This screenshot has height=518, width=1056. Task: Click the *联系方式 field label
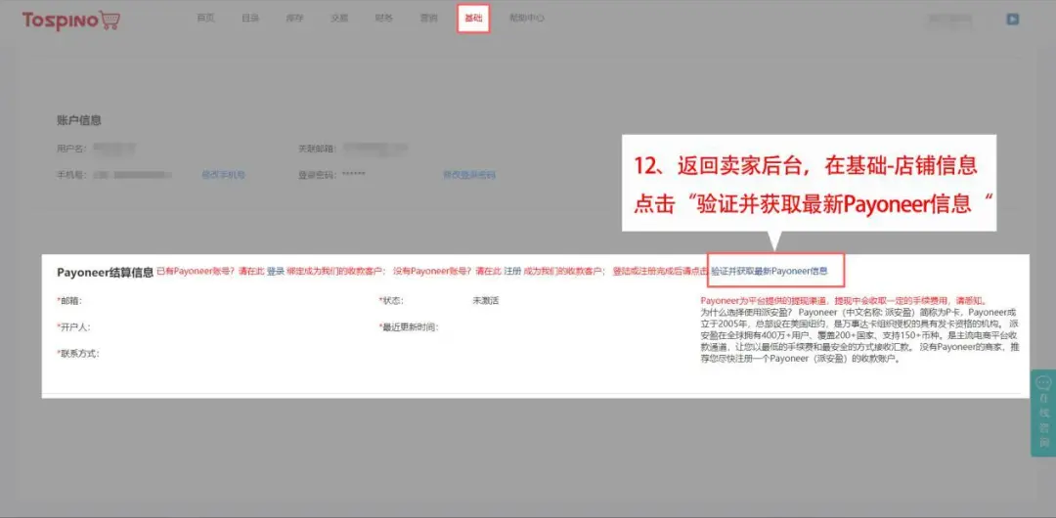tap(78, 354)
